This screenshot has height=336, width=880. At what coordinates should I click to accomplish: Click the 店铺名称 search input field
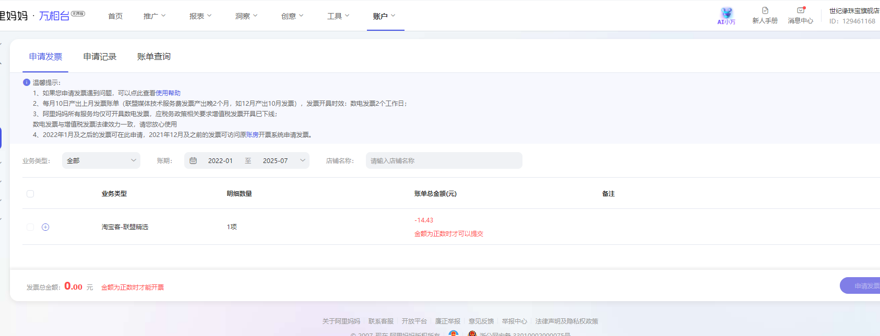click(x=444, y=161)
